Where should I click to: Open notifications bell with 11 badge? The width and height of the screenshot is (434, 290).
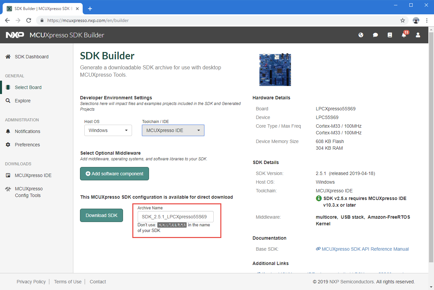pos(404,35)
